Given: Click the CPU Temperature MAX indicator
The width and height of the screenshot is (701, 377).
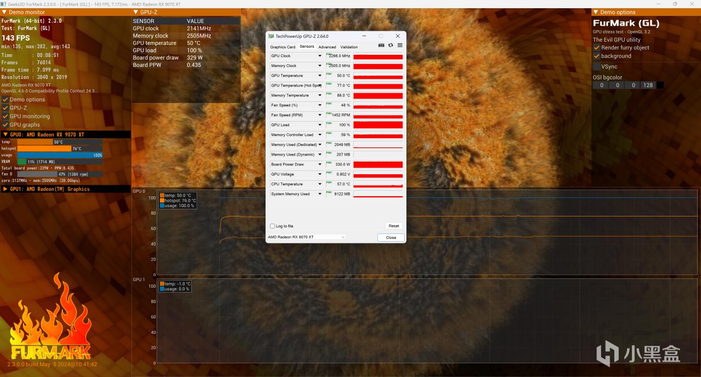Looking at the screenshot, I should coord(329,182).
